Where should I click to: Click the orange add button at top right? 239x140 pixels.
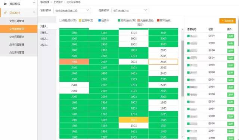click(227, 21)
